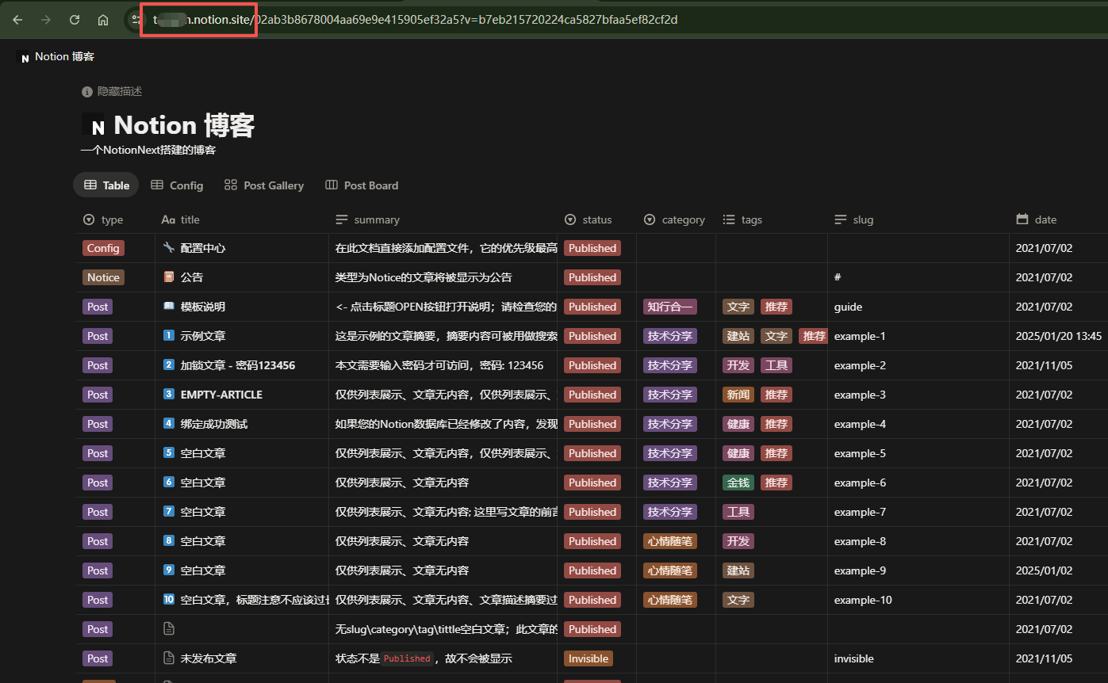Click the number 4 icon beside 绑定成功测试
The width and height of the screenshot is (1108, 683).
pos(168,424)
